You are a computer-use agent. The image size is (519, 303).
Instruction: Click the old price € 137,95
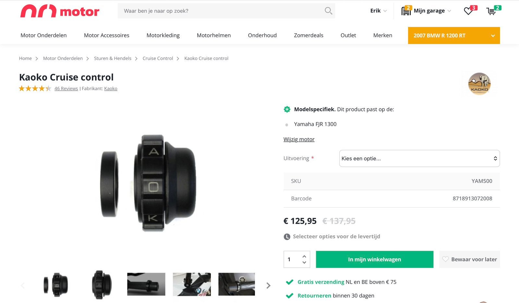pos(339,221)
